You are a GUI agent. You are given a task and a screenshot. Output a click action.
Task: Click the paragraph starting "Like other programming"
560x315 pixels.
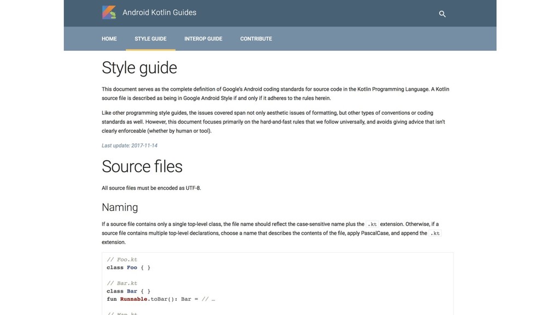click(x=273, y=122)
